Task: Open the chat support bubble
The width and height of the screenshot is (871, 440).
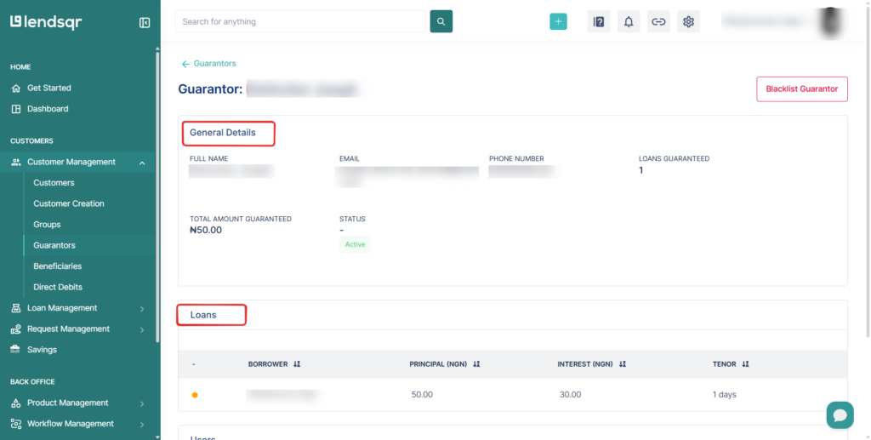Action: click(840, 415)
